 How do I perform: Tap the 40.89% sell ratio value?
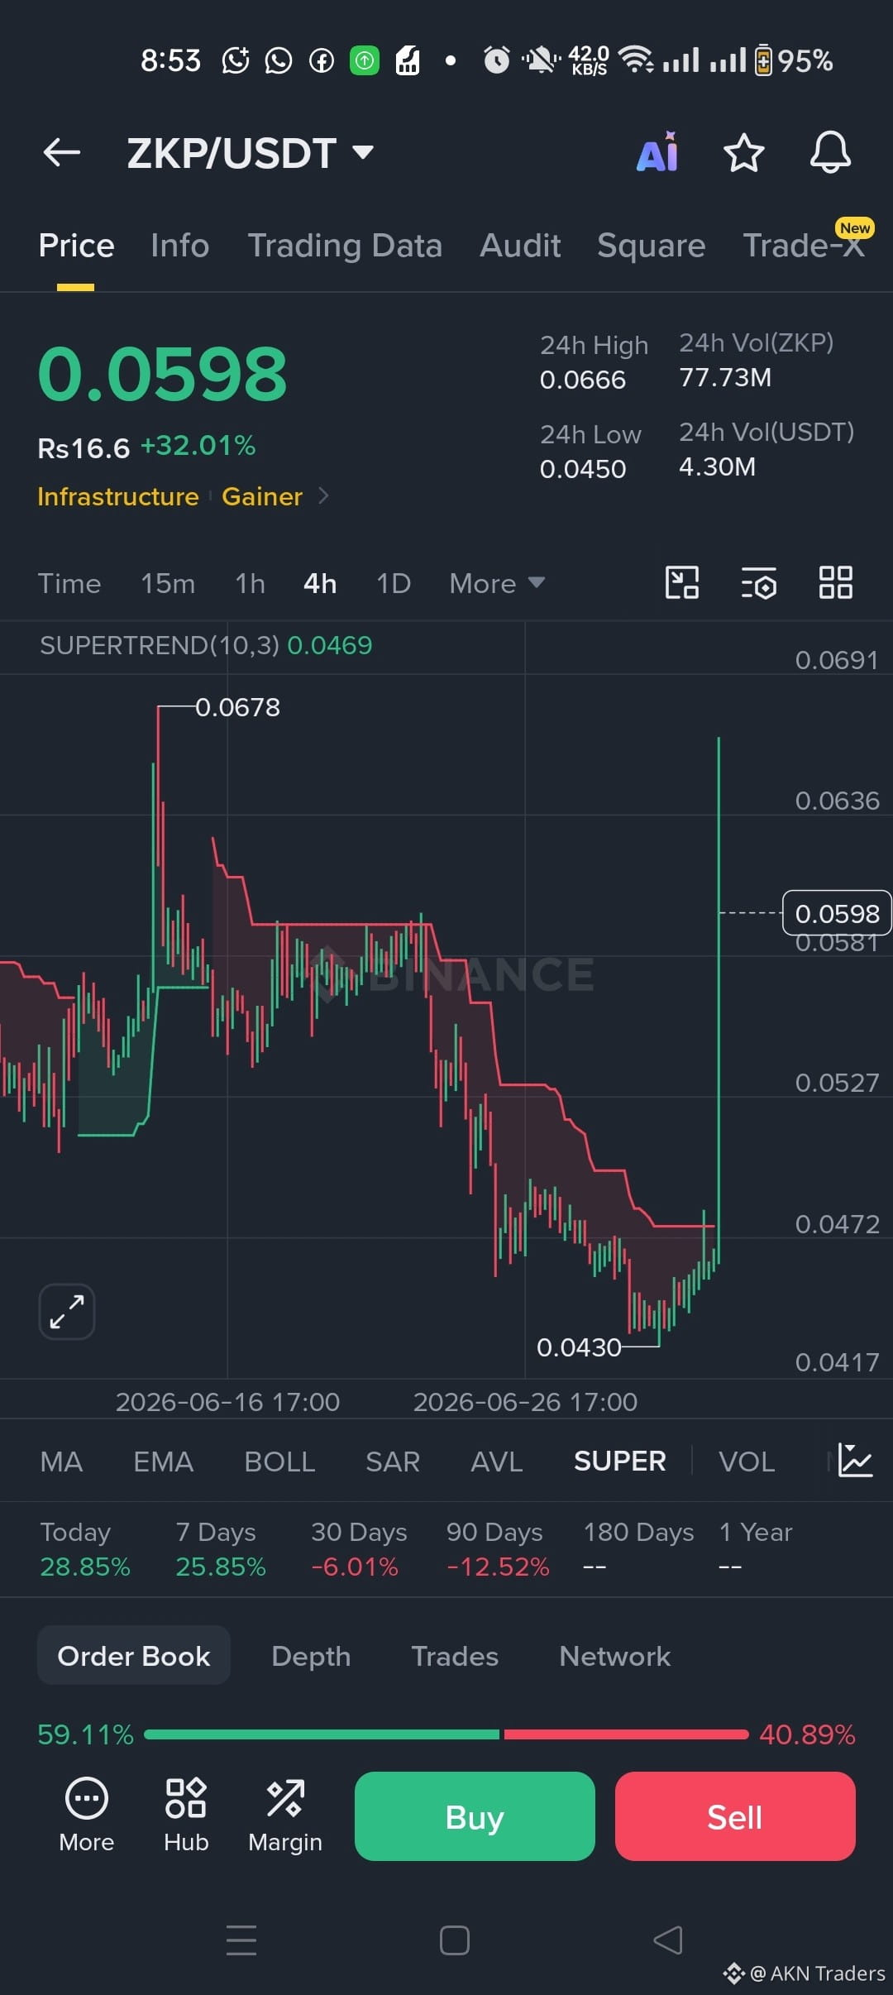point(807,1734)
